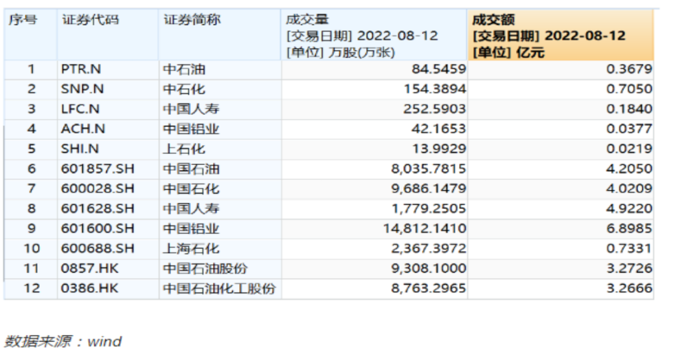Select the 601600.SH code cell
Image resolution: width=687 pixels, height=361 pixels.
click(98, 228)
